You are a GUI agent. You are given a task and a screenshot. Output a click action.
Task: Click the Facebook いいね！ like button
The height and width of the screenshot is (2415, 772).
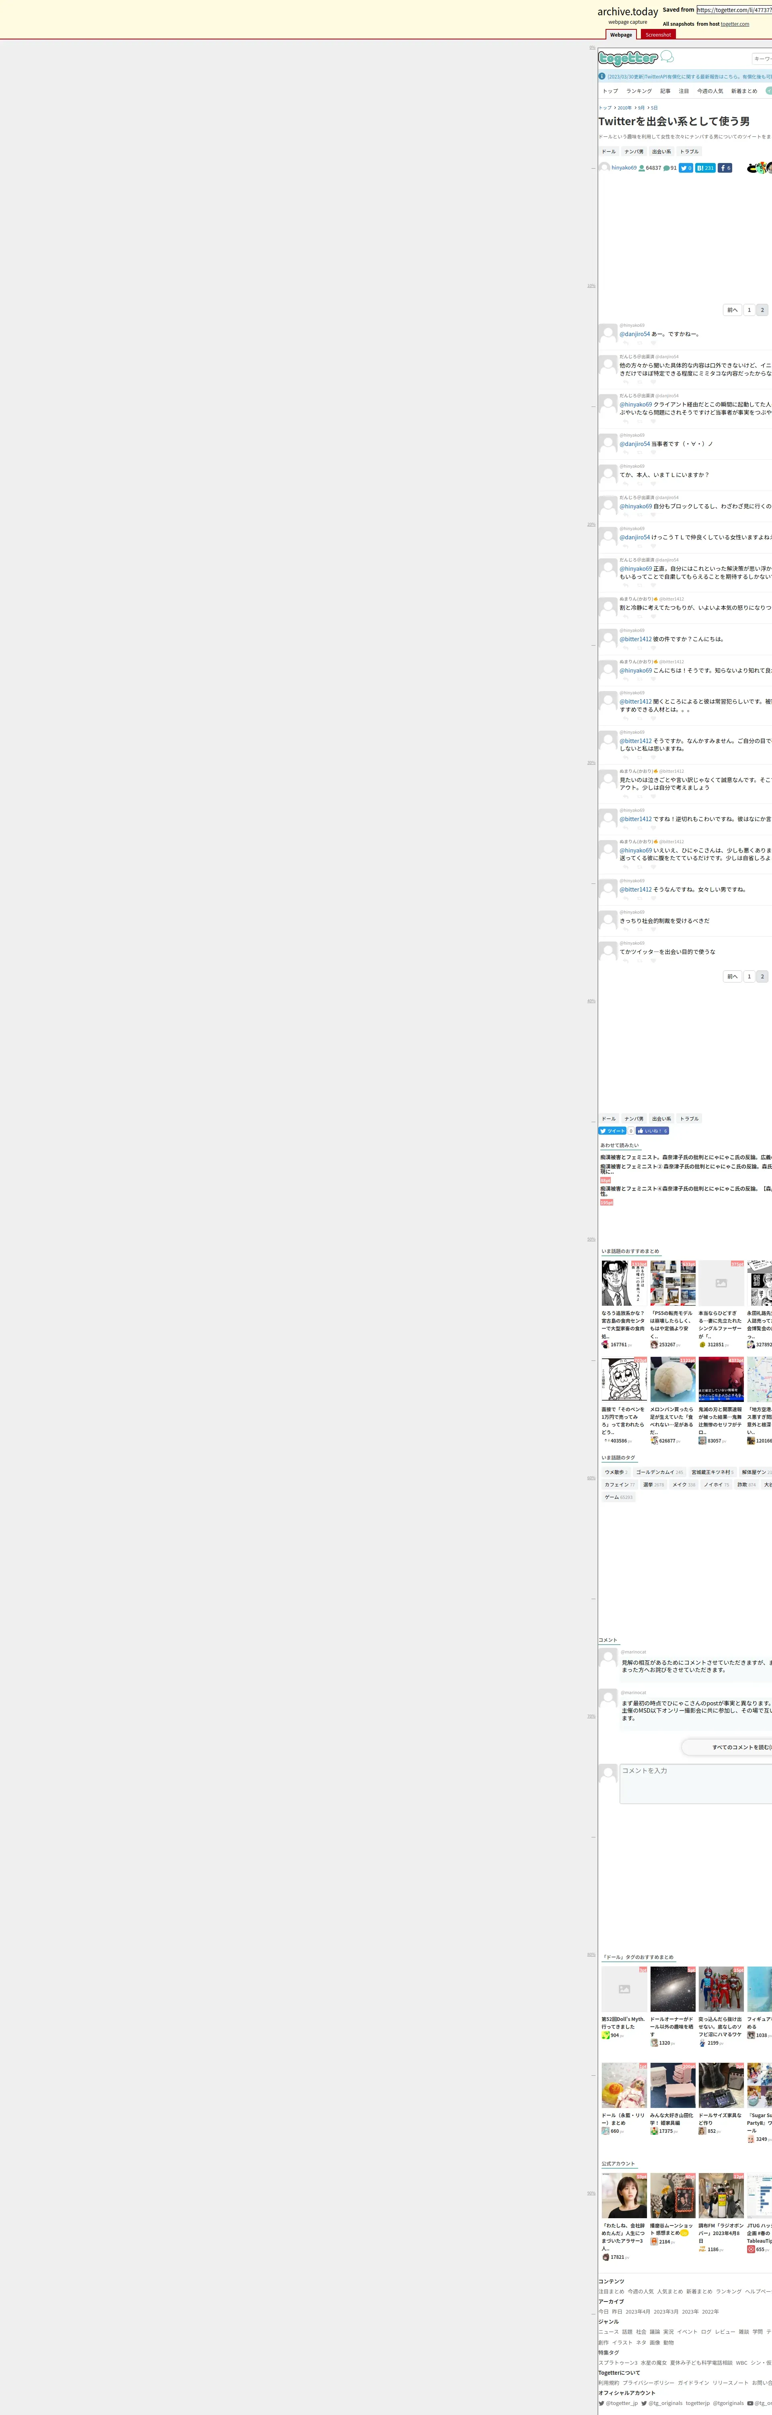point(652,1131)
